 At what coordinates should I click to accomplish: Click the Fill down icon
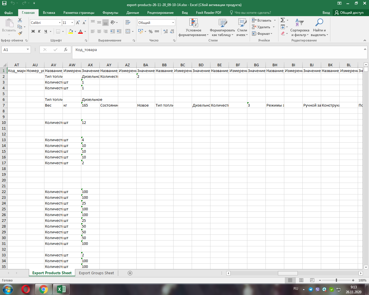coord(283,27)
